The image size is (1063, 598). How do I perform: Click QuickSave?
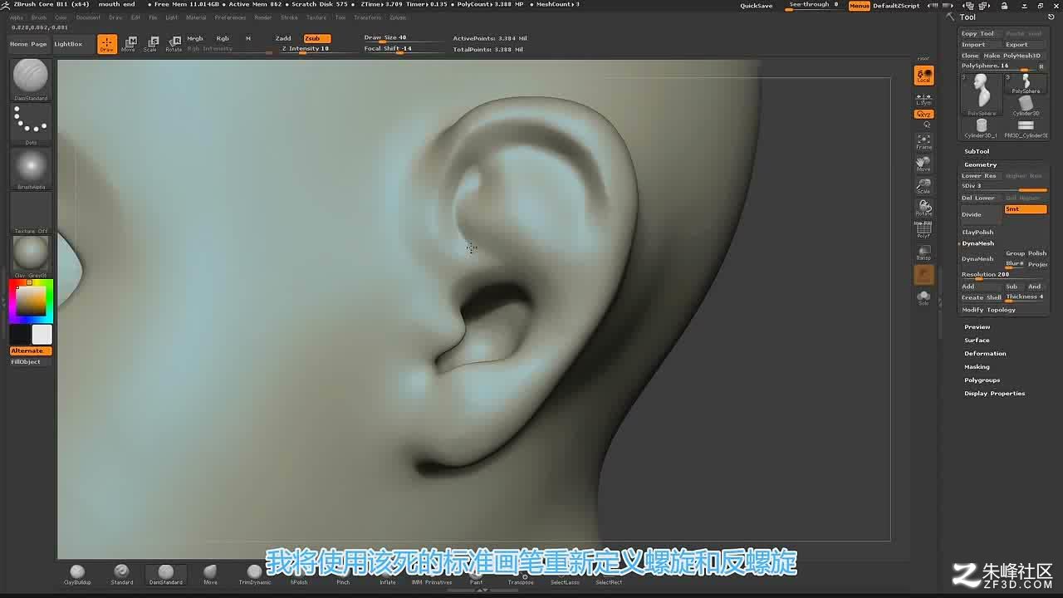click(x=757, y=6)
